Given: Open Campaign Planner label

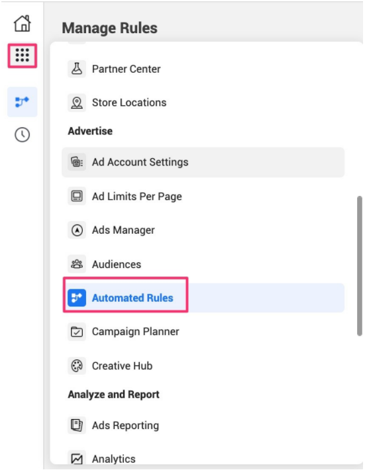Looking at the screenshot, I should 135,332.
